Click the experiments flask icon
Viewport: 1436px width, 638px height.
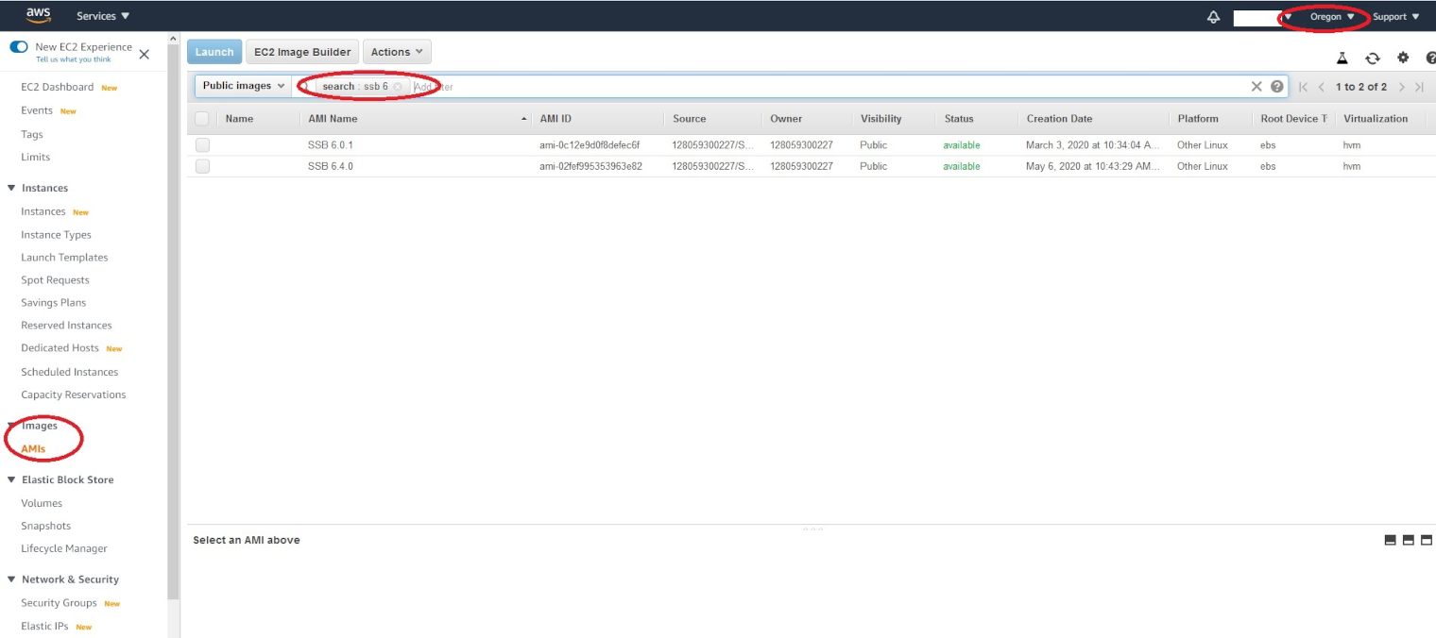[1342, 58]
